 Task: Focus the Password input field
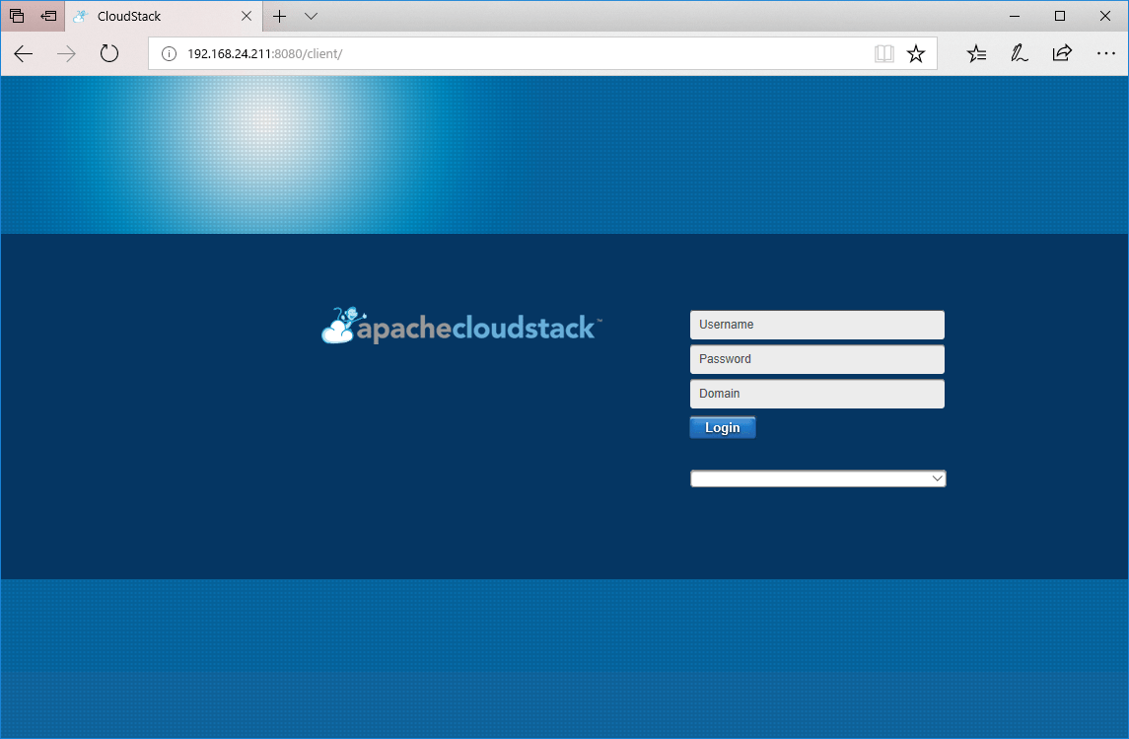pyautogui.click(x=816, y=358)
